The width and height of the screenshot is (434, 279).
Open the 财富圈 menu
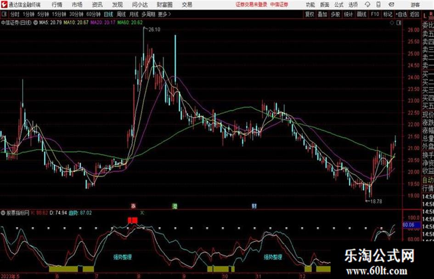pos(164,5)
